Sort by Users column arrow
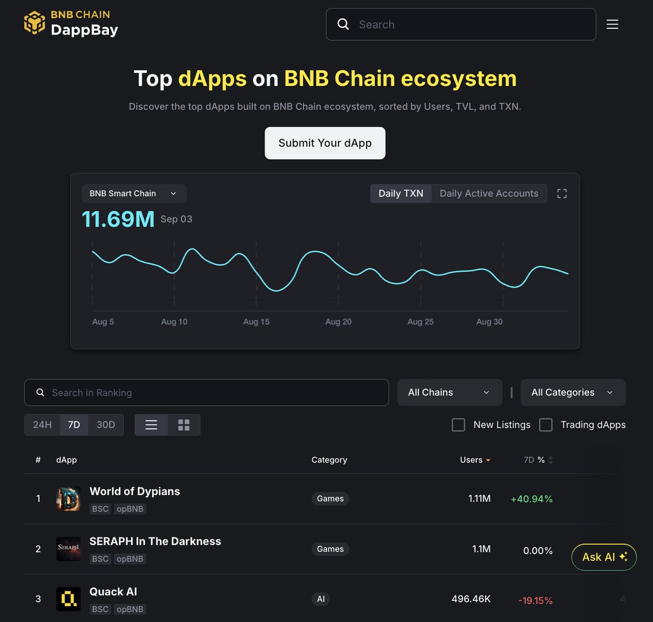The width and height of the screenshot is (653, 622). 488,460
